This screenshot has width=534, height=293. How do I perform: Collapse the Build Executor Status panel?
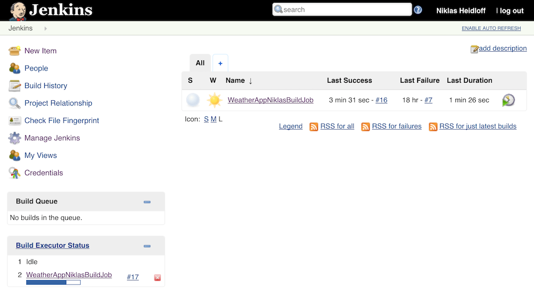coord(147,246)
